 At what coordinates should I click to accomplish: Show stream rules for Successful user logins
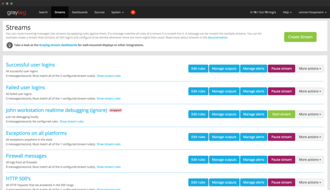[109, 75]
